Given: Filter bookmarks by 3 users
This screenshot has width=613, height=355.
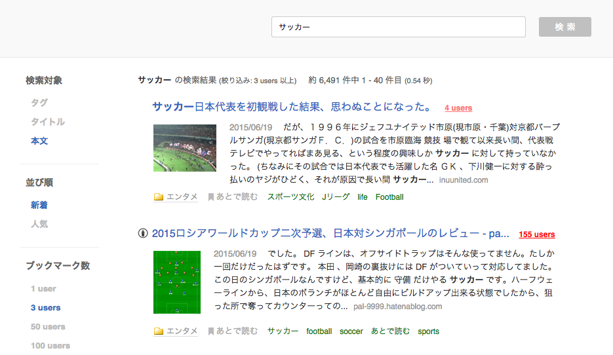Looking at the screenshot, I should click(x=46, y=308).
